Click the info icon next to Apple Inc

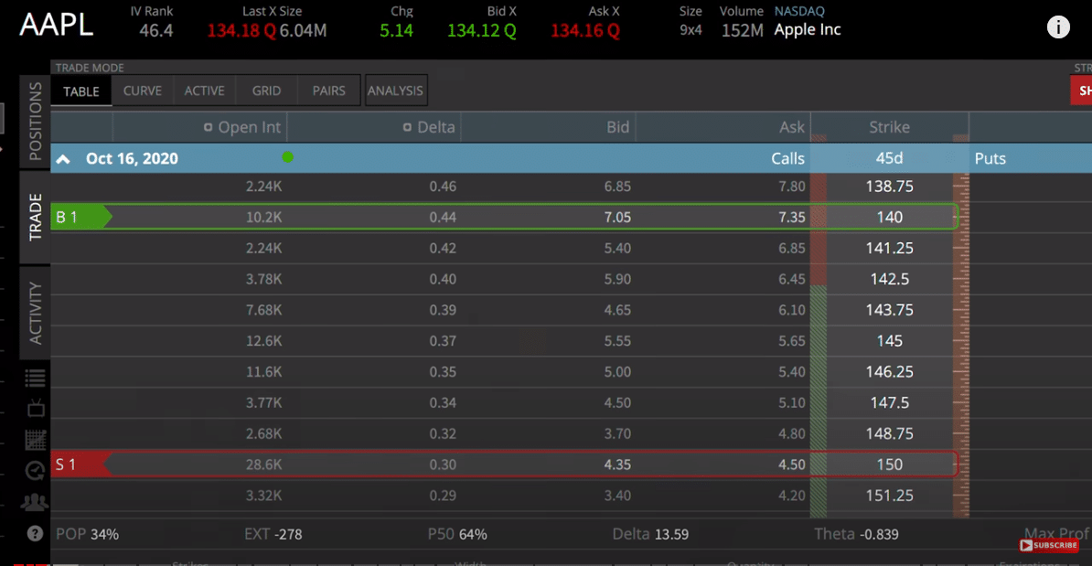[x=1058, y=27]
